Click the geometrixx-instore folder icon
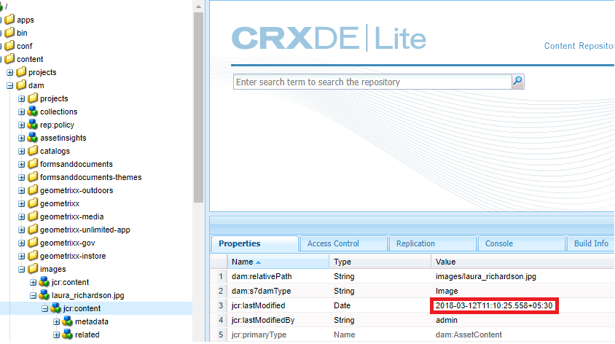This screenshot has height=344, width=615. click(x=33, y=256)
